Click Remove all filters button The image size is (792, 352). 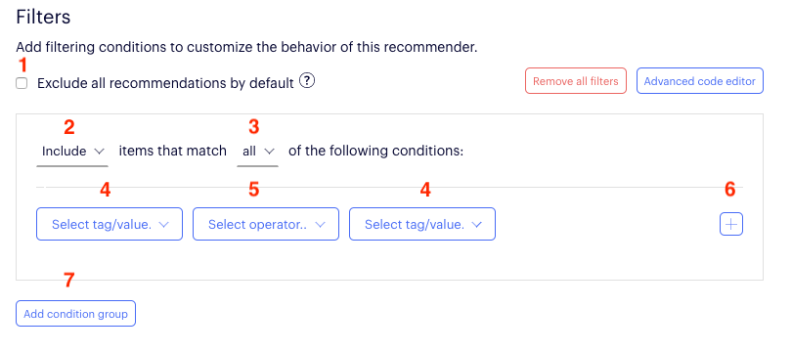click(576, 81)
